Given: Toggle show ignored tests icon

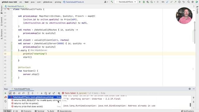Looking at the screenshot, I should 14,93.
